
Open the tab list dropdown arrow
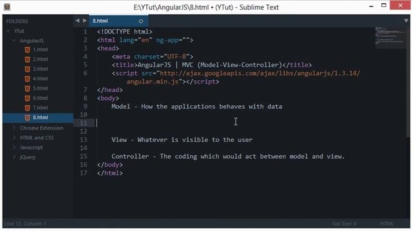pos(406,21)
